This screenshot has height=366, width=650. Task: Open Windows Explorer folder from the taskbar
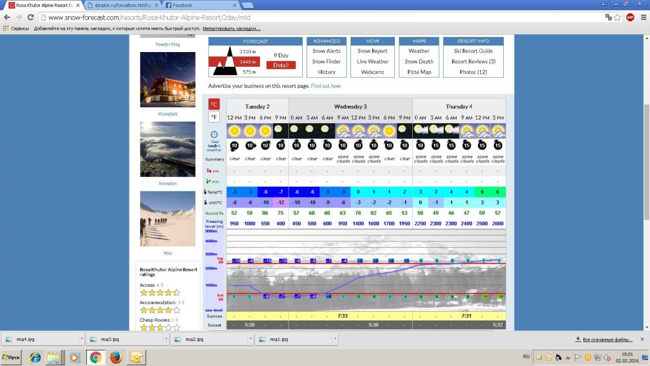point(55,357)
